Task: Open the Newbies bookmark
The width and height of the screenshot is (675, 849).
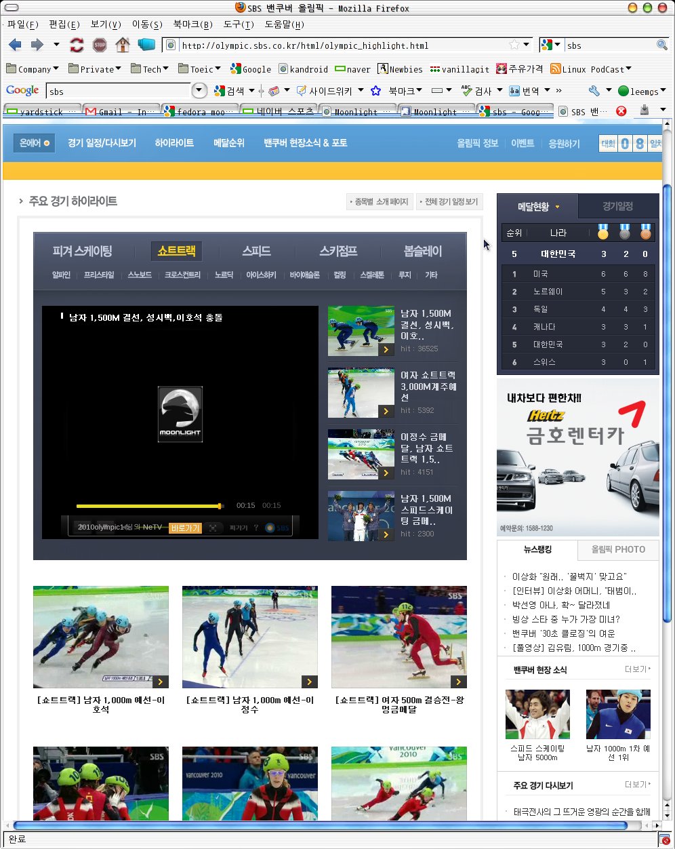Action: click(x=400, y=68)
